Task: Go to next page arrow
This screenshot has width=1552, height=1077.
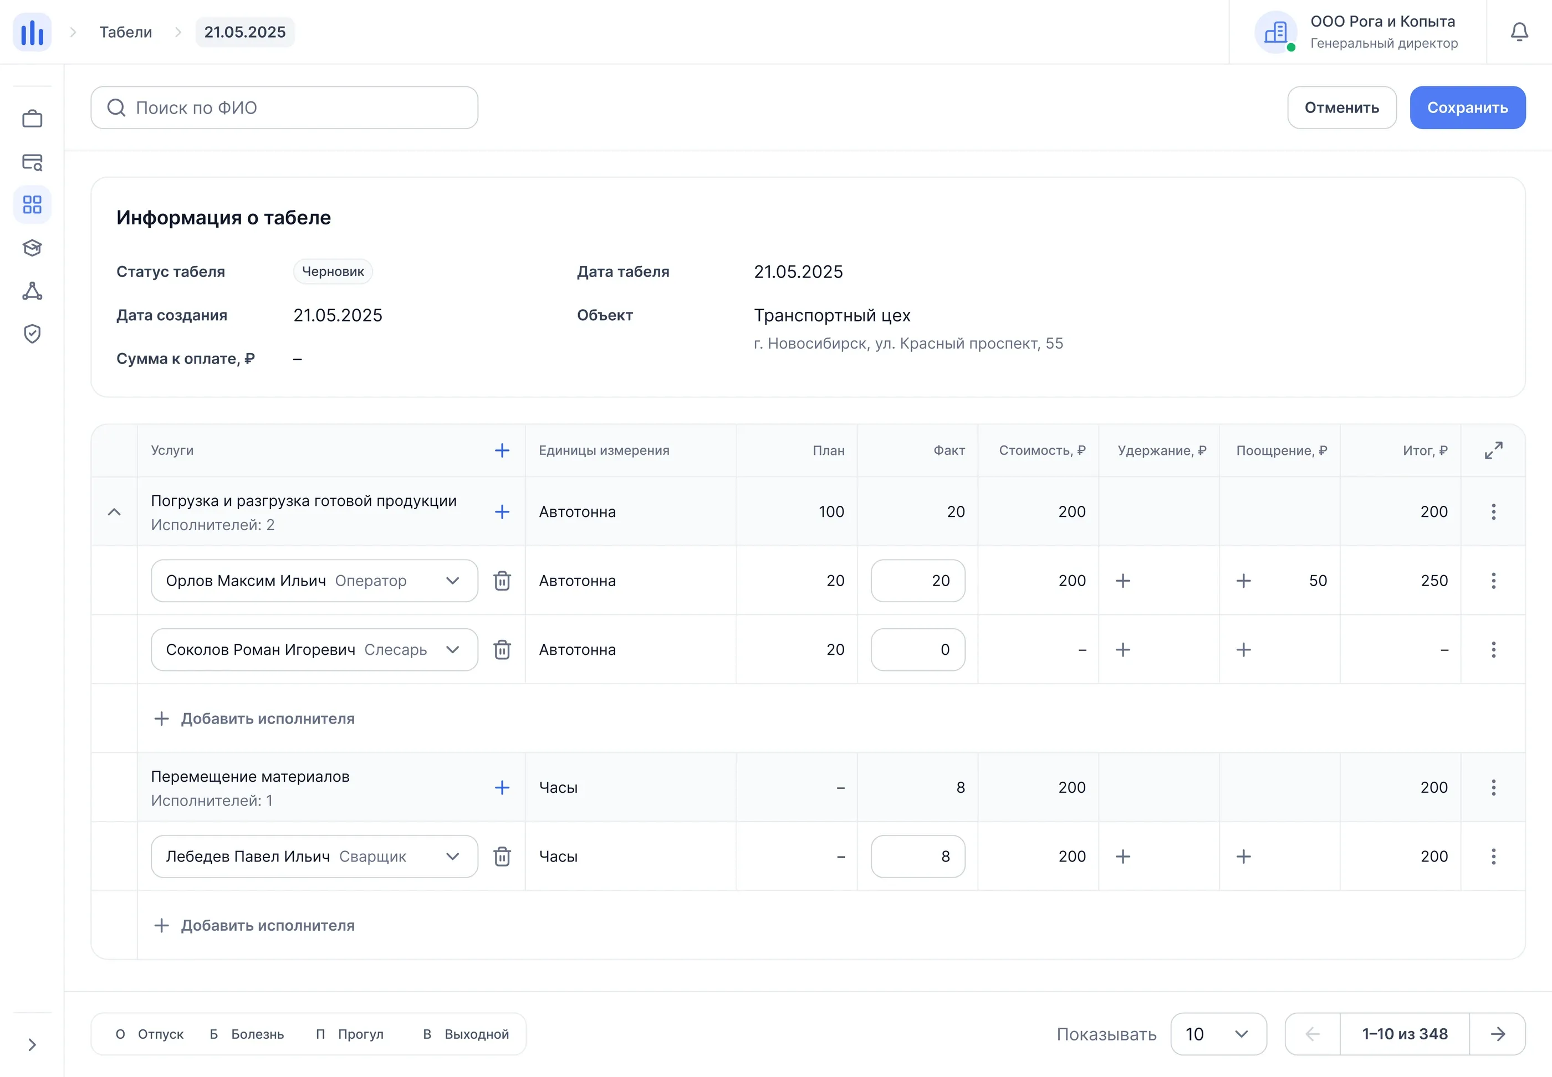Action: pyautogui.click(x=1497, y=1034)
